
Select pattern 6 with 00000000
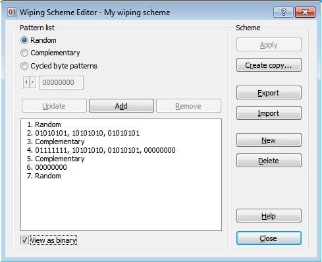click(x=47, y=167)
